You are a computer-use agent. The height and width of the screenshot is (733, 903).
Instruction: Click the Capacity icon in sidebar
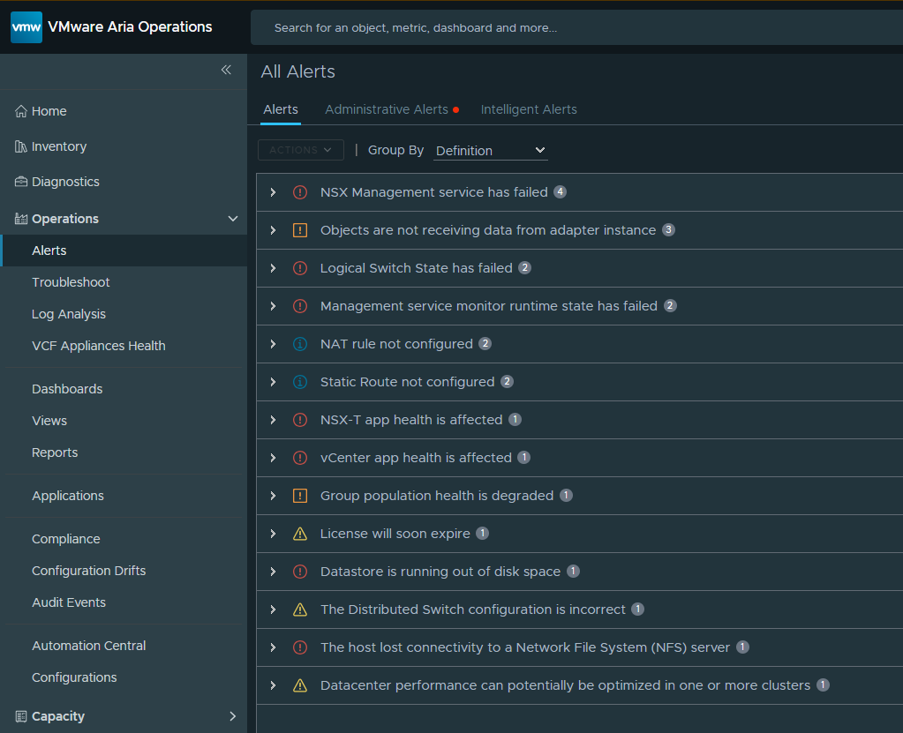[20, 716]
